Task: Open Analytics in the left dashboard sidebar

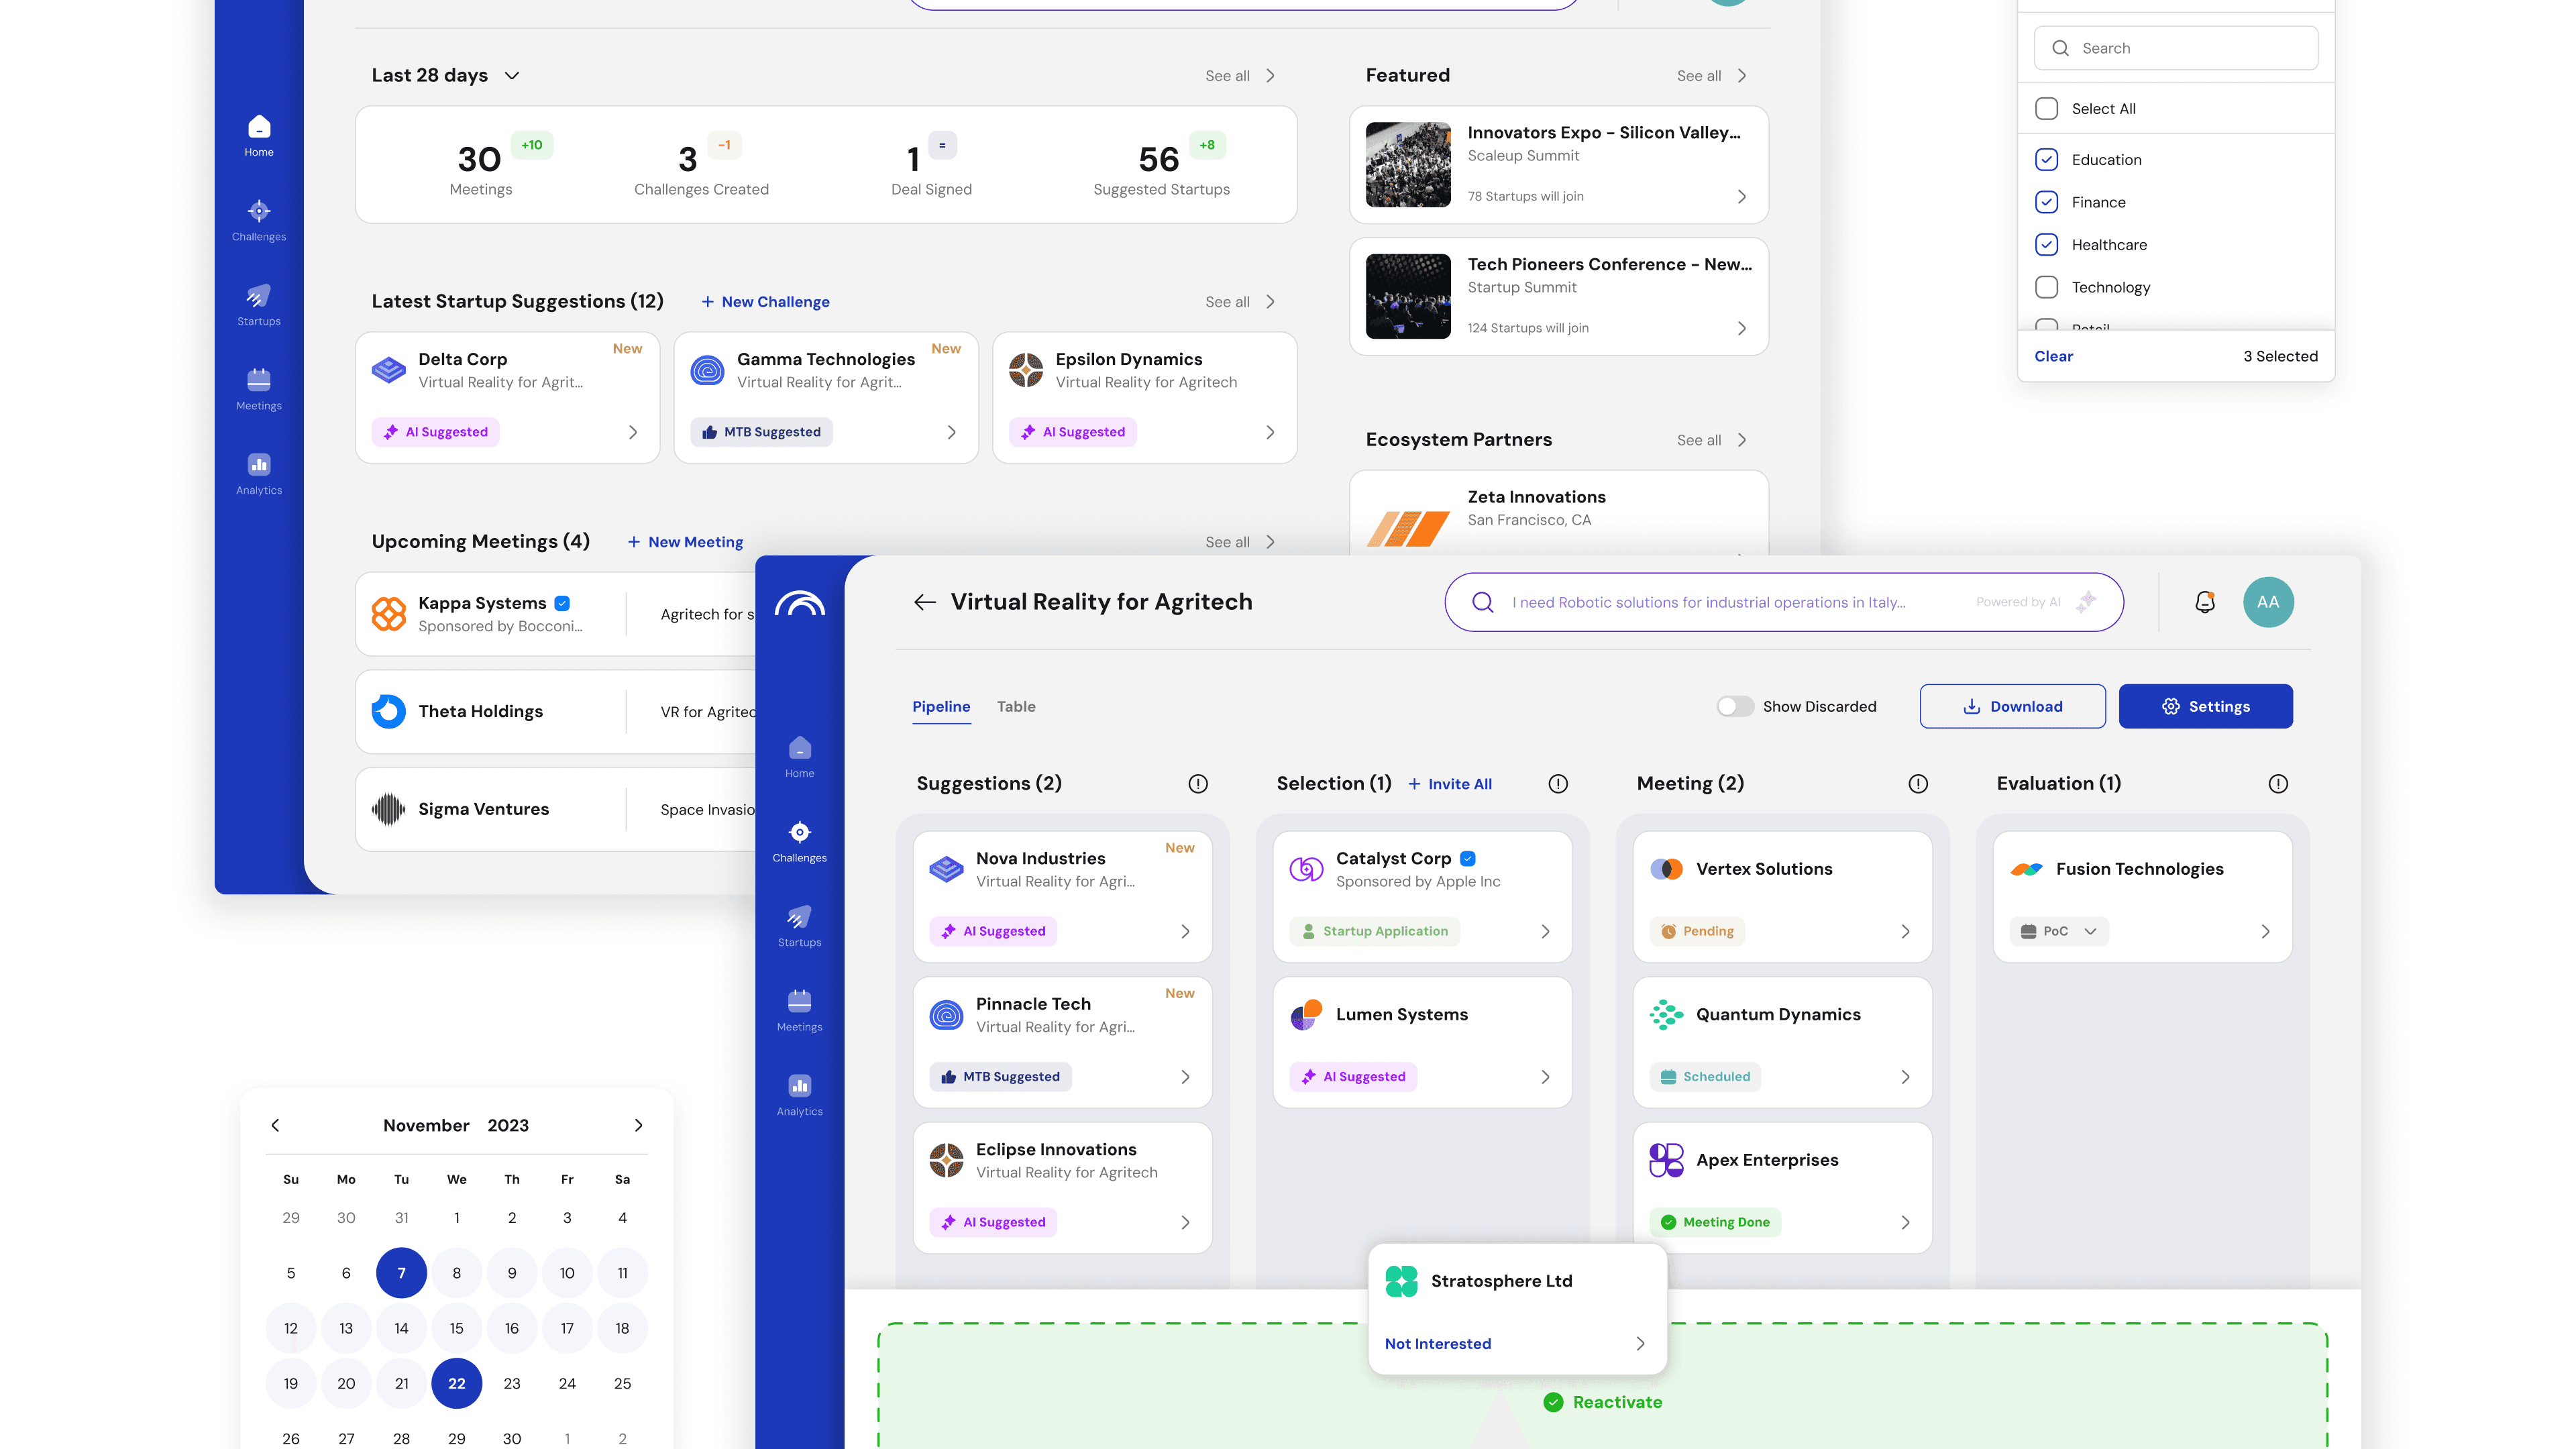Action: [259, 474]
